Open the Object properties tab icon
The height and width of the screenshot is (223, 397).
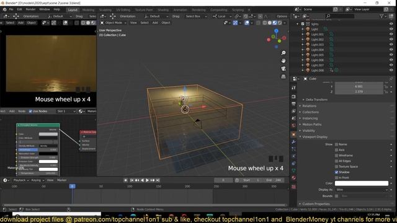(x=293, y=134)
